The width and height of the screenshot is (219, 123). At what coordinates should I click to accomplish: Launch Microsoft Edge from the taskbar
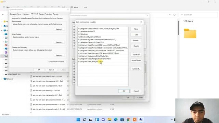coord(116,120)
